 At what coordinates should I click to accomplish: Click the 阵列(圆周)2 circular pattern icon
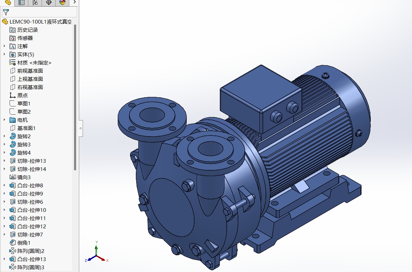click(x=13, y=251)
